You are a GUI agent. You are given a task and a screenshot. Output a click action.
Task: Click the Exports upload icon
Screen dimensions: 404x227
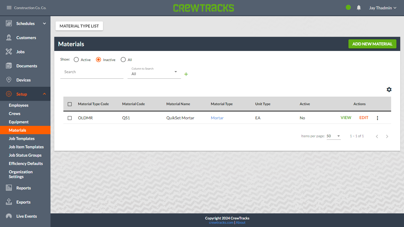pyautogui.click(x=9, y=202)
